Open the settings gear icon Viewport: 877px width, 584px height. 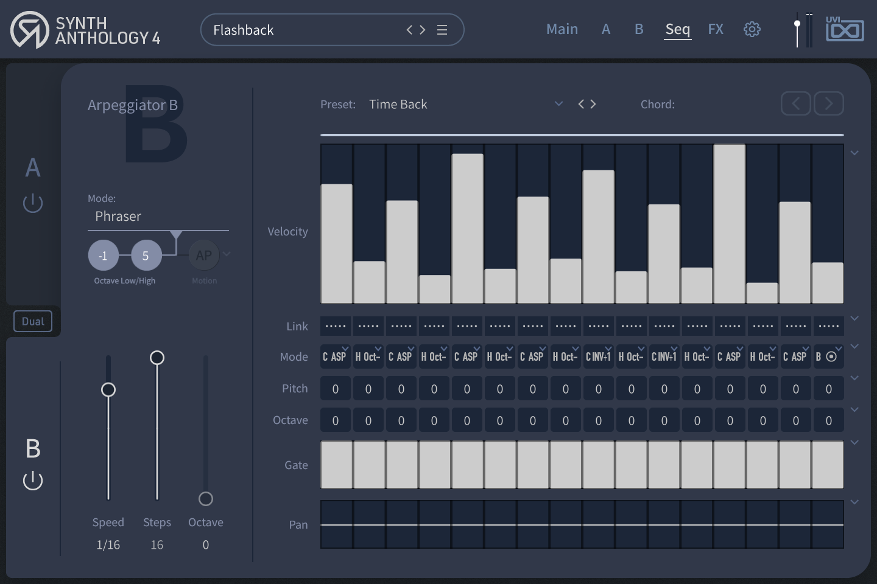tap(752, 29)
